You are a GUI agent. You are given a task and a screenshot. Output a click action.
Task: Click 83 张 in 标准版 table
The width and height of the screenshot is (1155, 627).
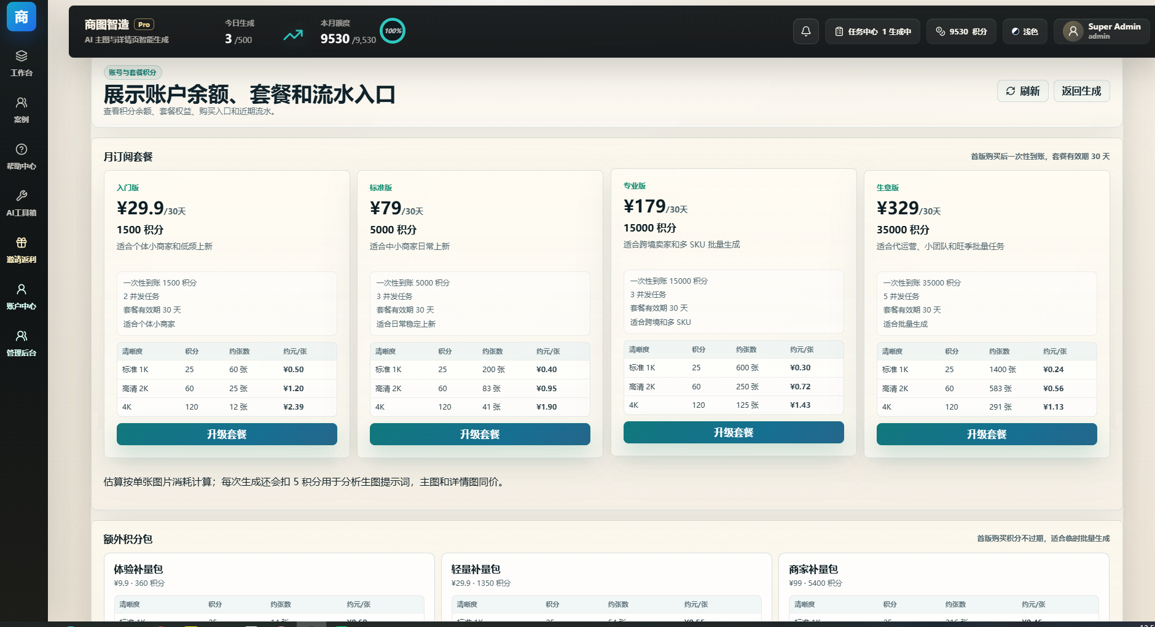click(x=491, y=389)
